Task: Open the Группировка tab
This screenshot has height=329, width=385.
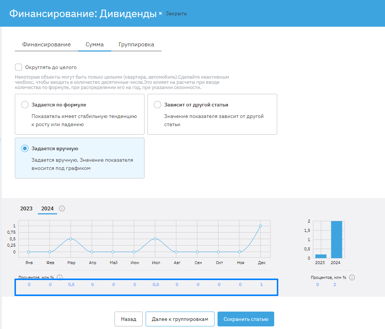Action: (136, 45)
